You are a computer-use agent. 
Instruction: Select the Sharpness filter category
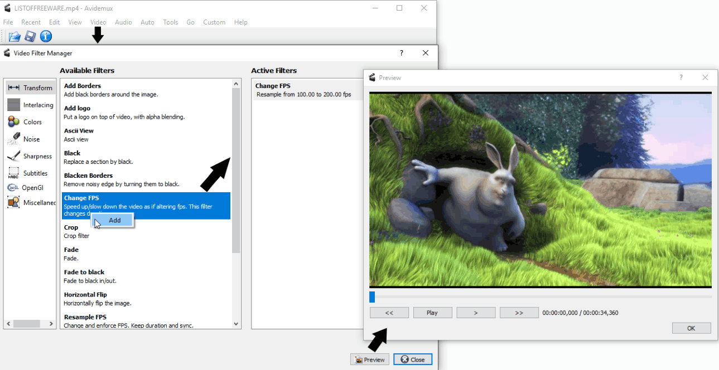[30, 157]
